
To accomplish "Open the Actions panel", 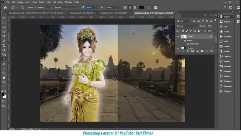I will [226, 37].
